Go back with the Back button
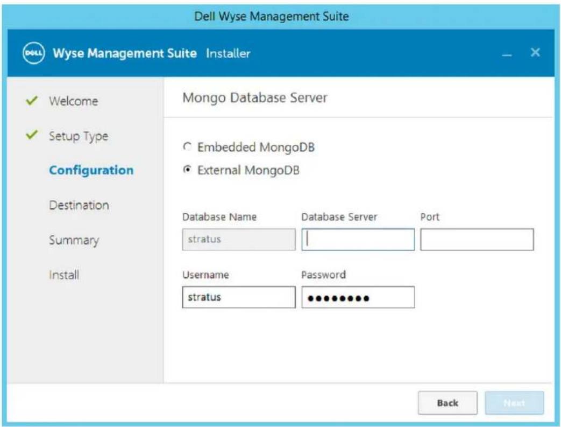The image size is (561, 427). (x=448, y=403)
